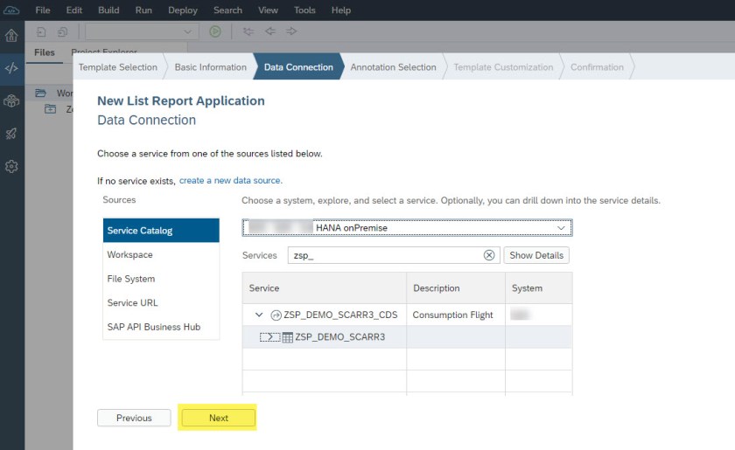Open the Deploy menu
This screenshot has width=735, height=450.
pos(183,10)
